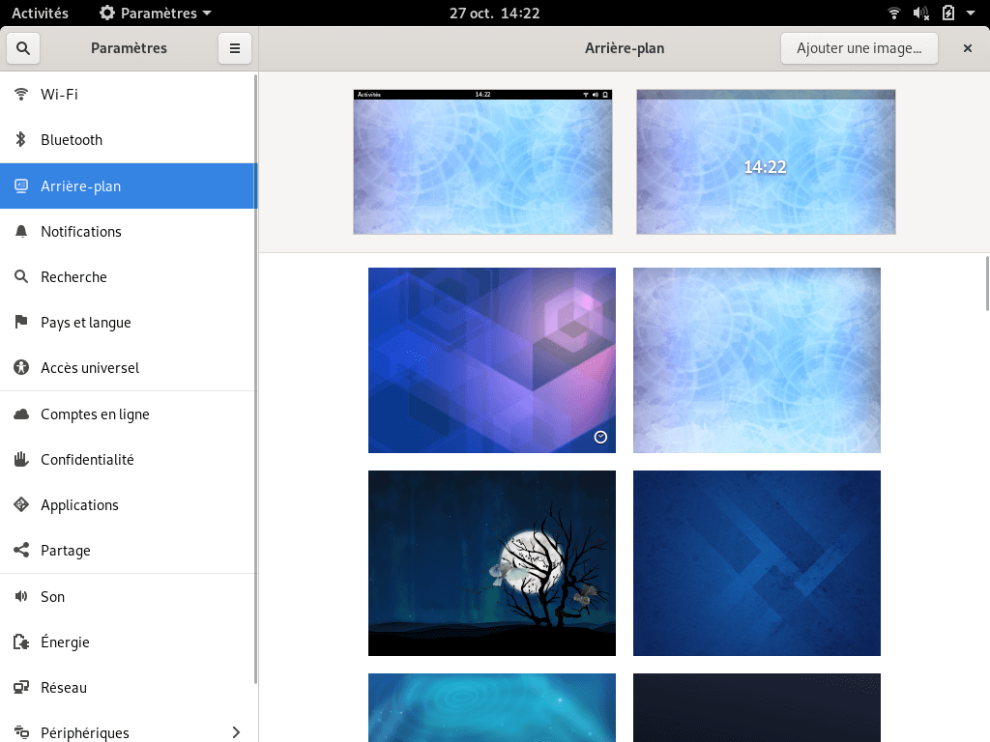Click the Comptes en ligne cloud icon
The image size is (990, 742).
(x=21, y=414)
